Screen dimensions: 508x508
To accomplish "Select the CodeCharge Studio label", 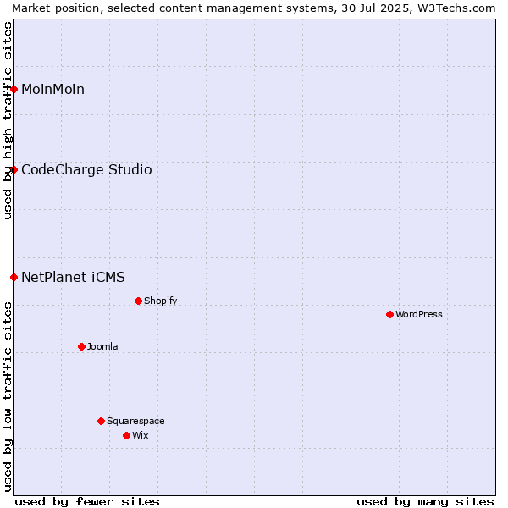I will point(86,170).
